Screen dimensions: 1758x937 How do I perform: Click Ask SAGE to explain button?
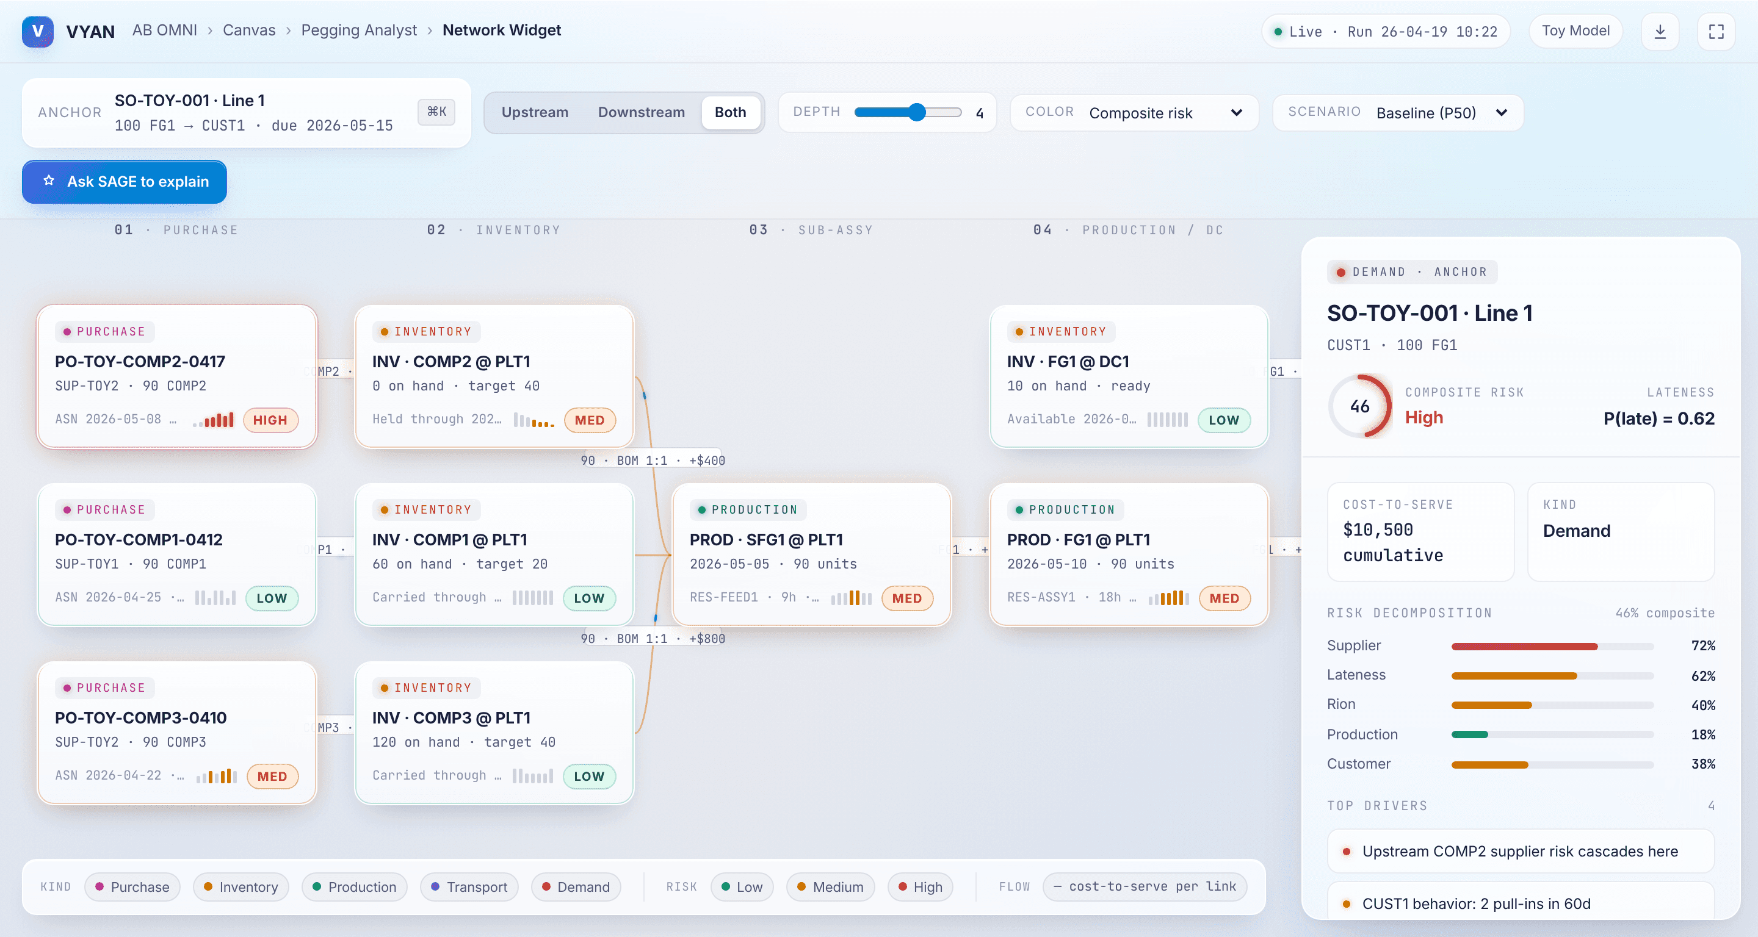pos(124,181)
